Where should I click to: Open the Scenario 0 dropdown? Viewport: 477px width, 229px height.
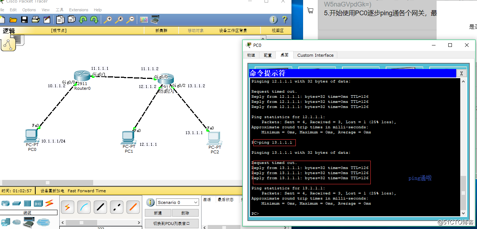[178, 202]
